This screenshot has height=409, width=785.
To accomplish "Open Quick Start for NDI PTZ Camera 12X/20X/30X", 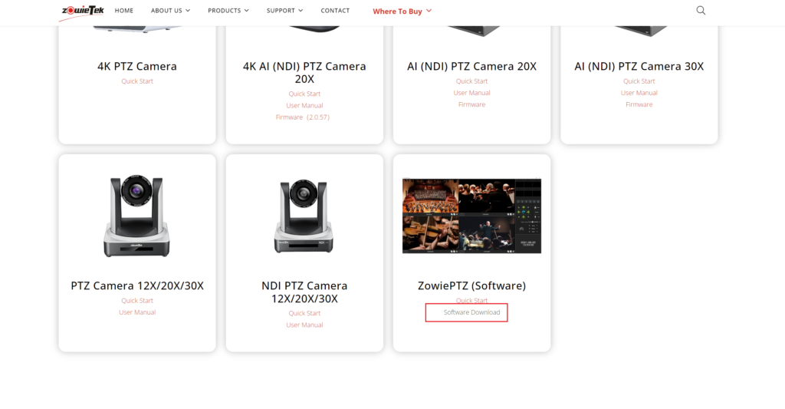I will [304, 313].
